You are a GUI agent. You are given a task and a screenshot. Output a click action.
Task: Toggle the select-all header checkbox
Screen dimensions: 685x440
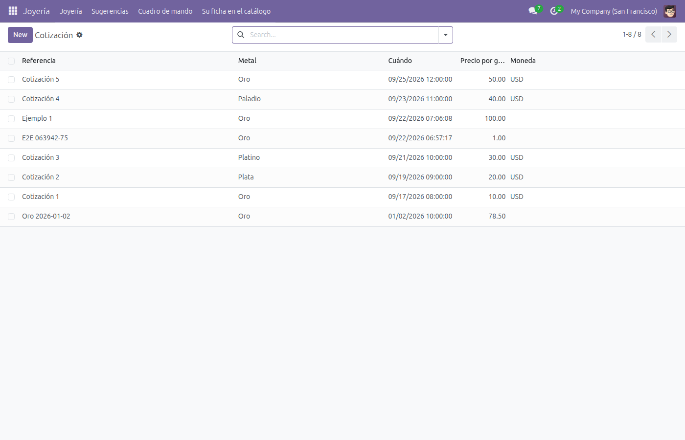pos(11,61)
